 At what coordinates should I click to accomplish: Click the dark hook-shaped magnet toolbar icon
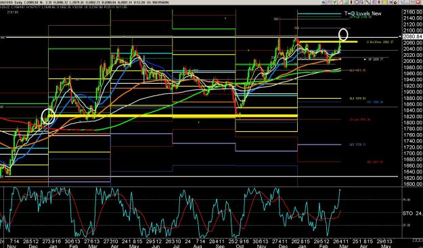395,3
